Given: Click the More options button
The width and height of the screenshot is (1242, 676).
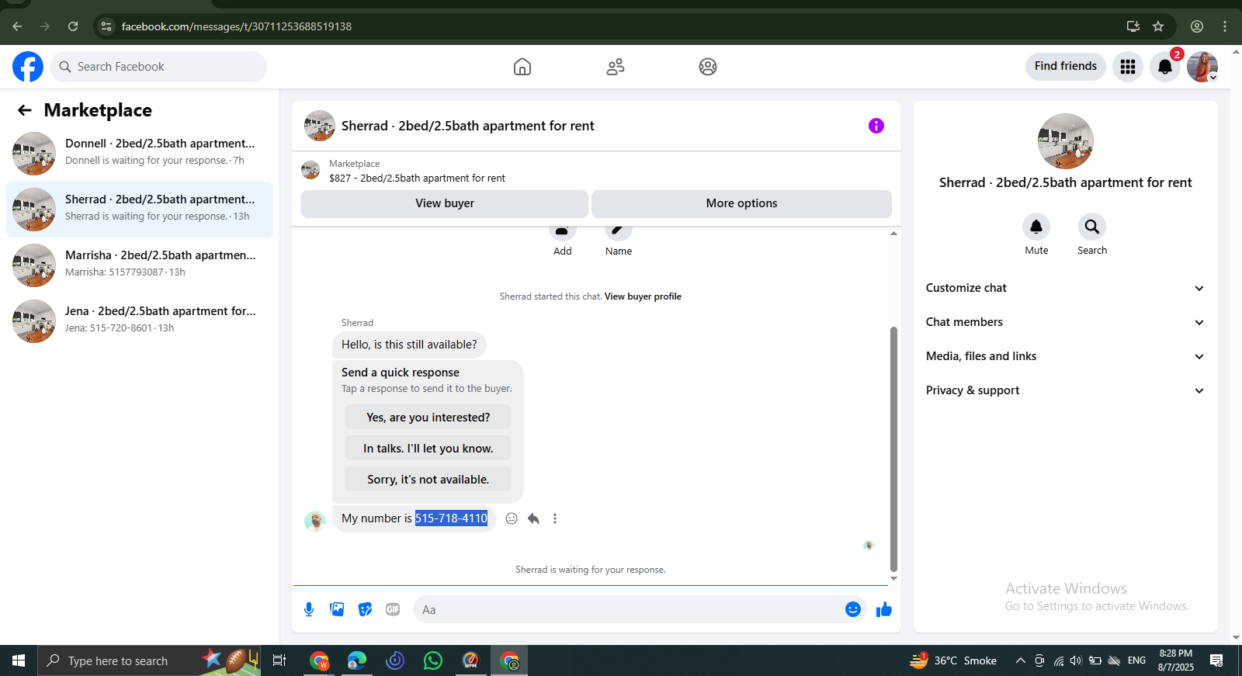Looking at the screenshot, I should (741, 203).
